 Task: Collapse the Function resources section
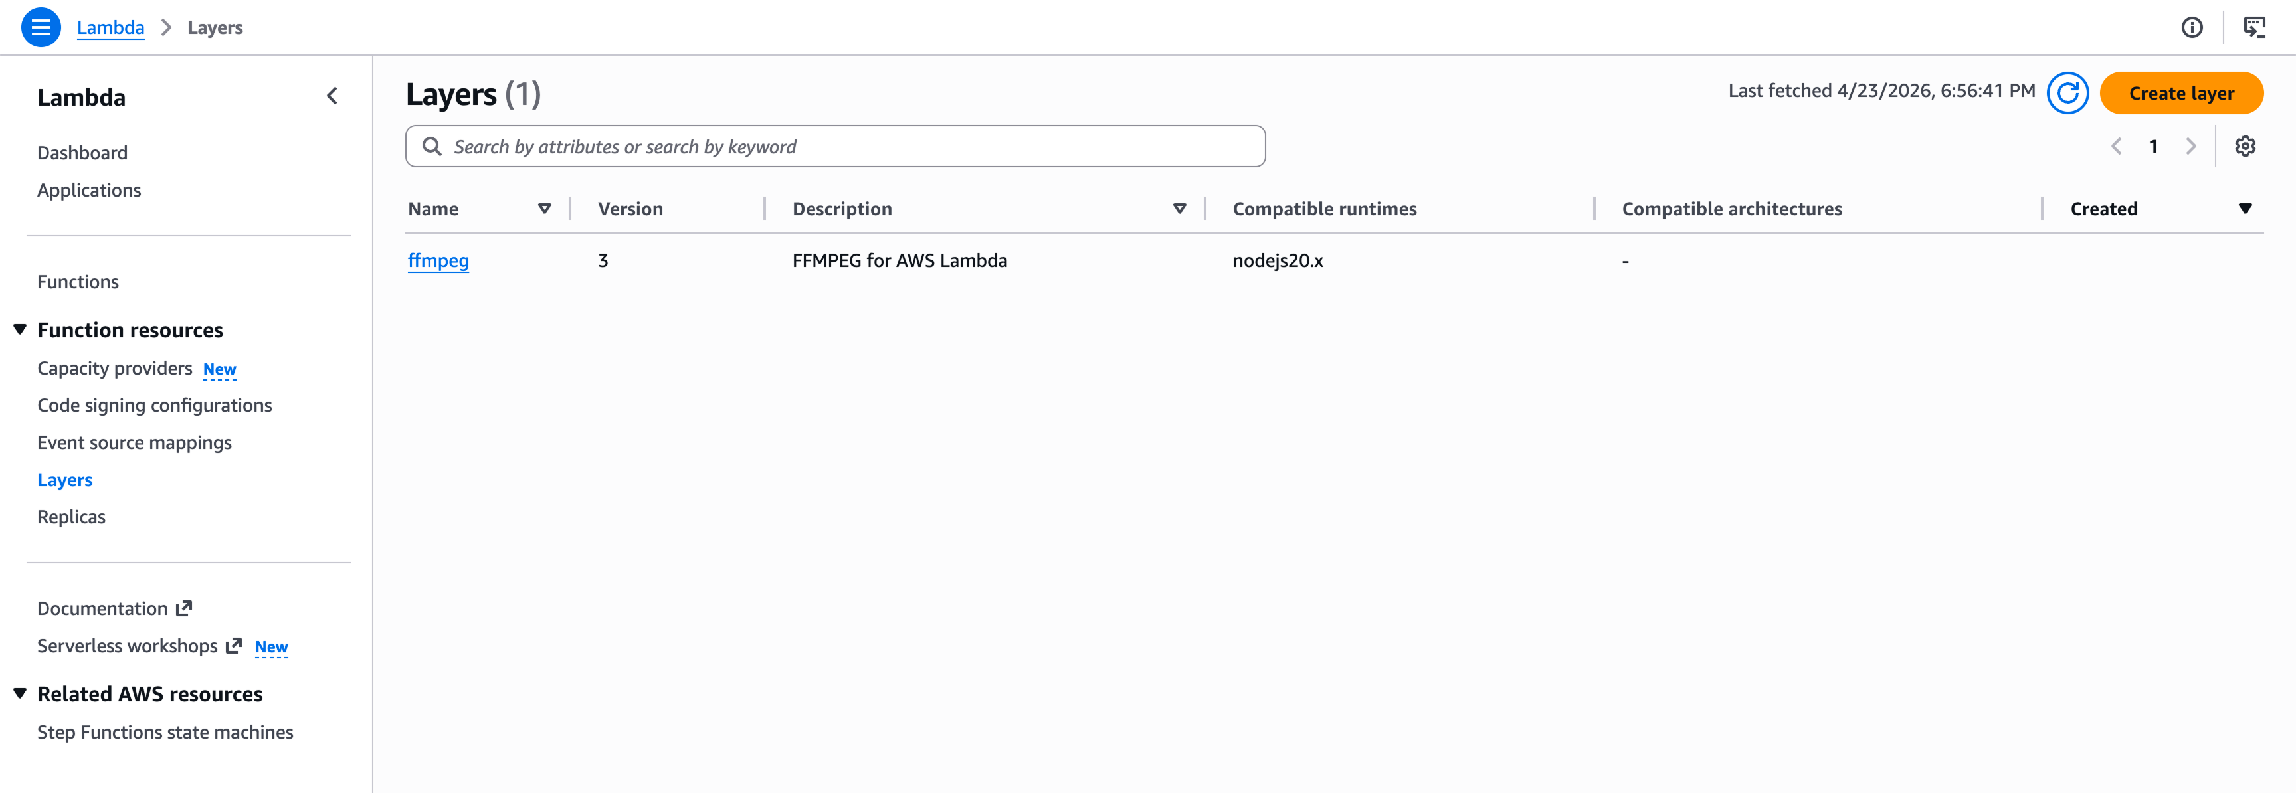[21, 329]
